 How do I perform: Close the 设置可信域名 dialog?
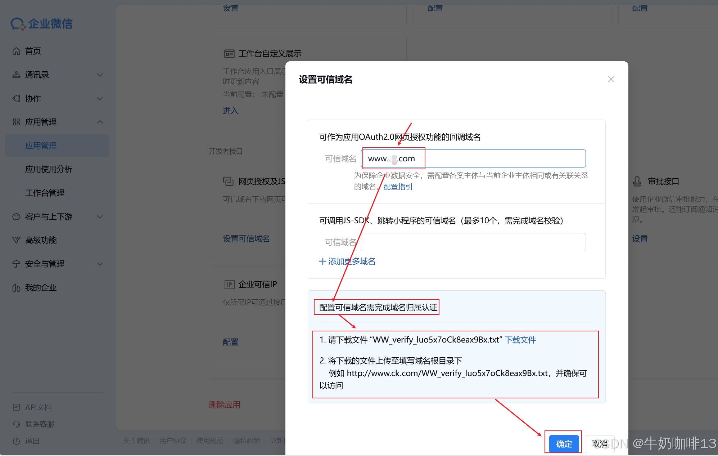[611, 79]
